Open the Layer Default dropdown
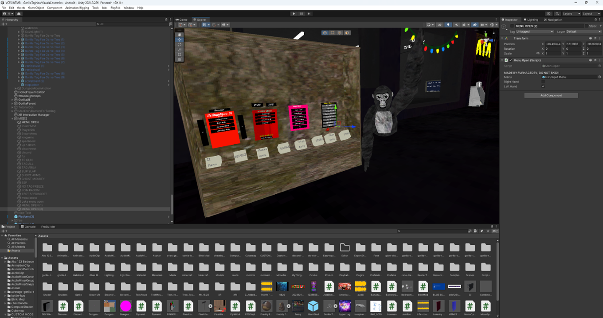603x318 pixels. (x=583, y=31)
